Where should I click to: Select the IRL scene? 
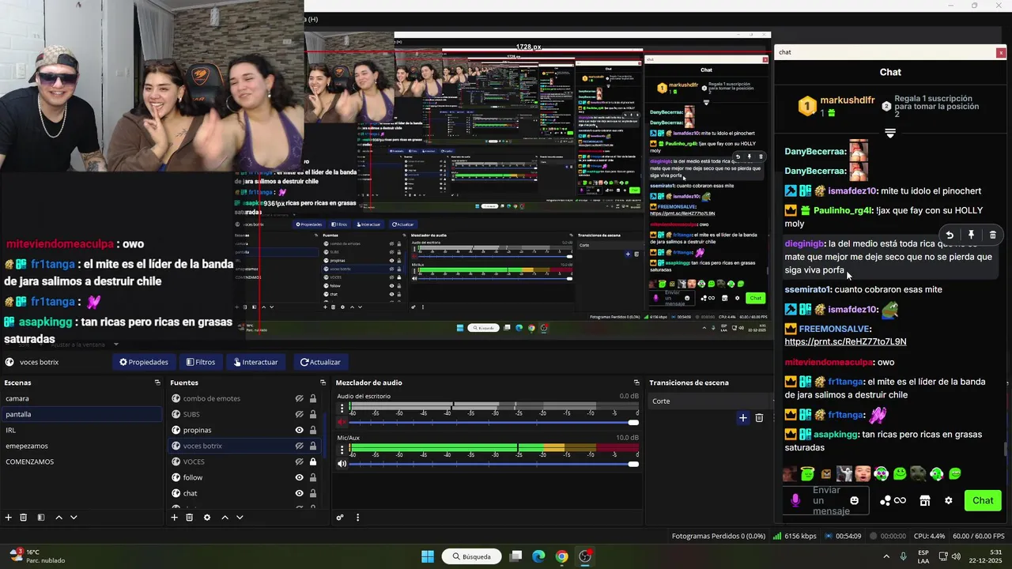pos(81,430)
